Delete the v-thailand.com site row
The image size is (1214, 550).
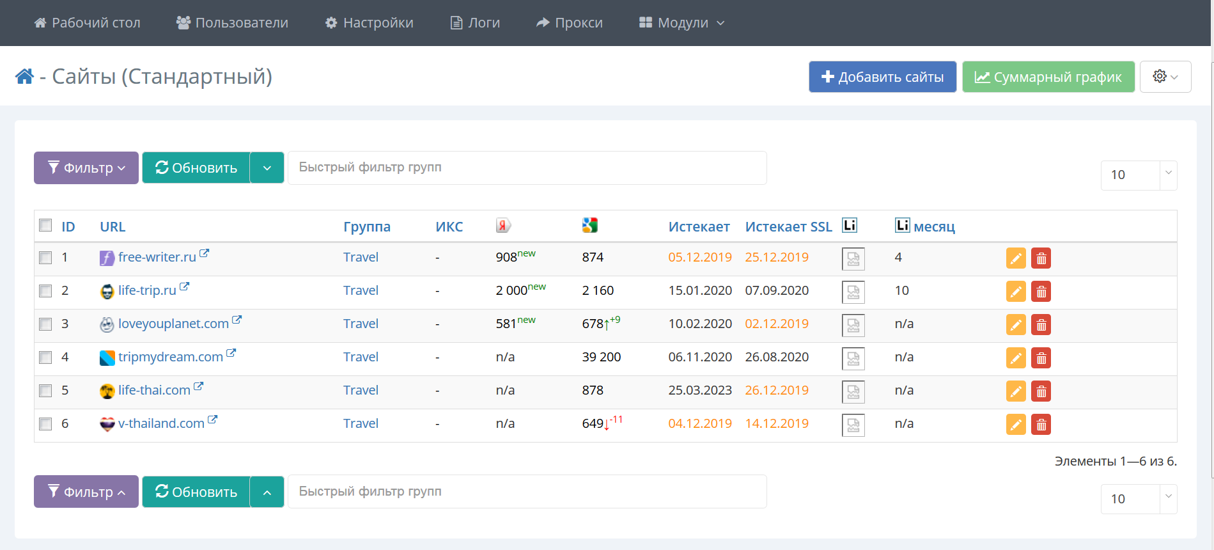(1041, 425)
